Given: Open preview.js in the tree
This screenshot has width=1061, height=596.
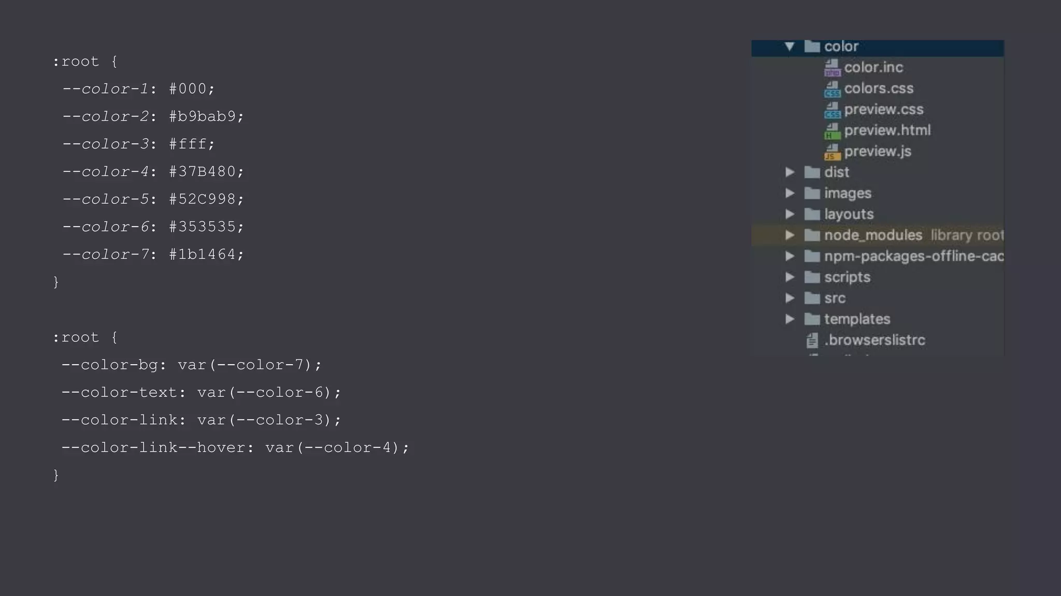Looking at the screenshot, I should coord(878,152).
